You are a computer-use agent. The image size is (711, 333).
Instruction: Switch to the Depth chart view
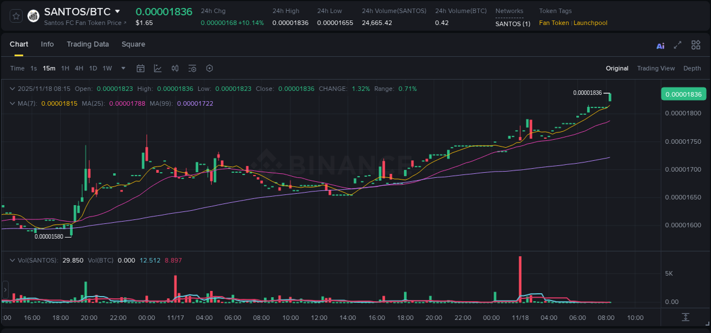[x=692, y=68]
